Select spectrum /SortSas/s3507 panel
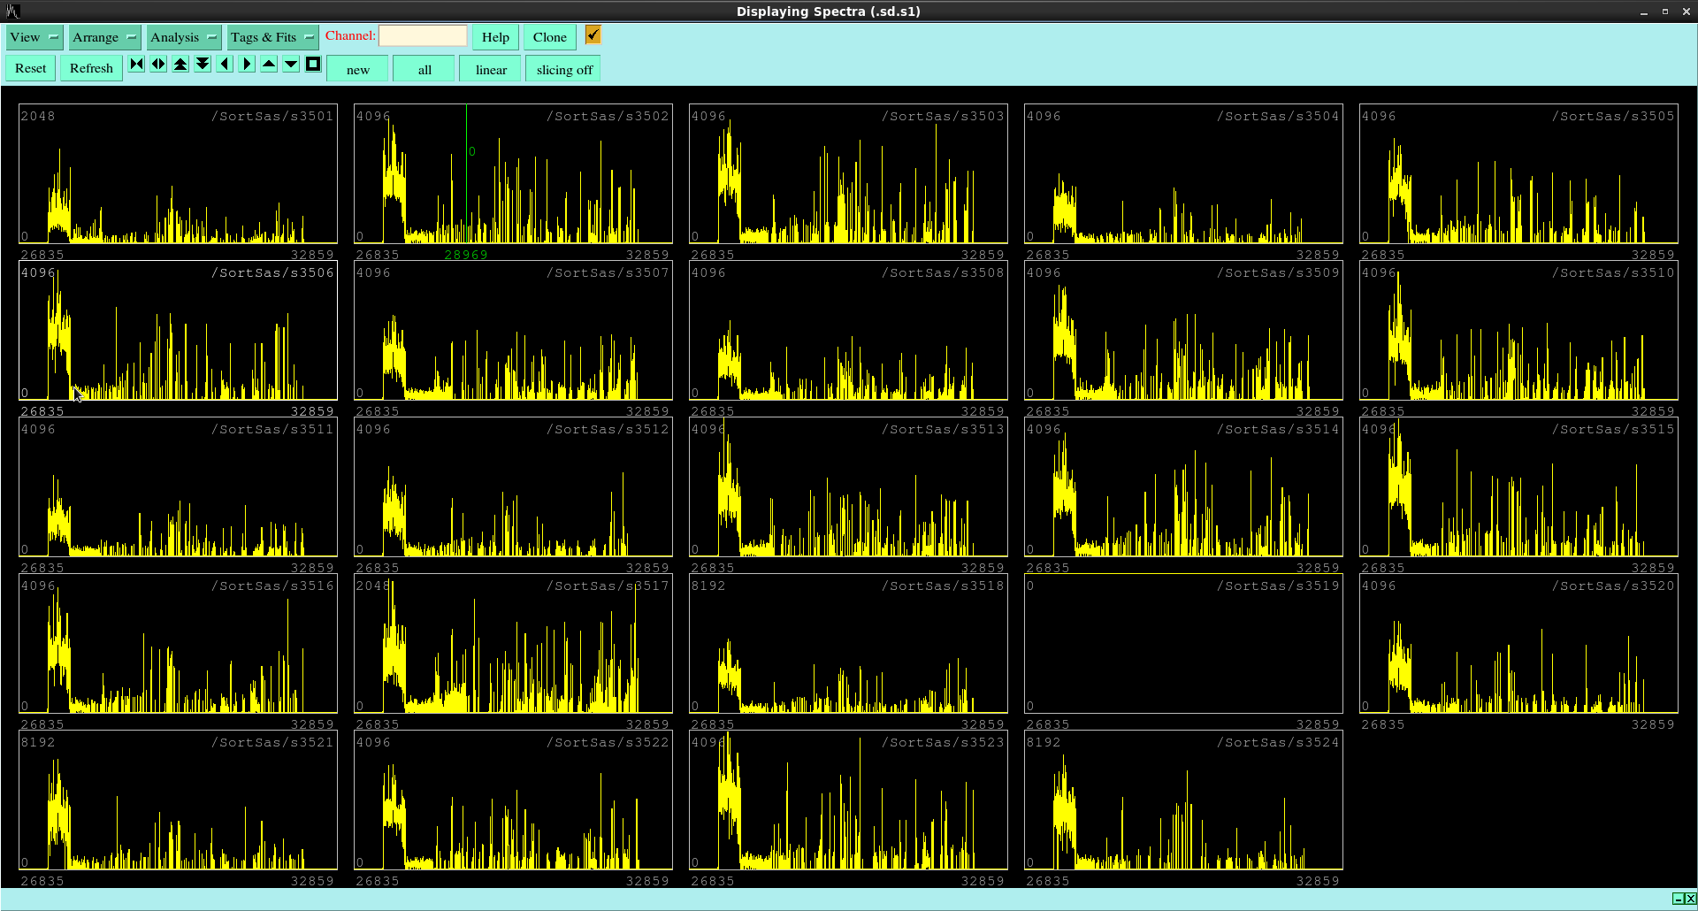1698x911 pixels. 513,331
